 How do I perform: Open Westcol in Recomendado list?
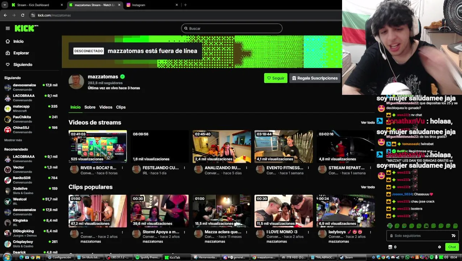pos(31,201)
